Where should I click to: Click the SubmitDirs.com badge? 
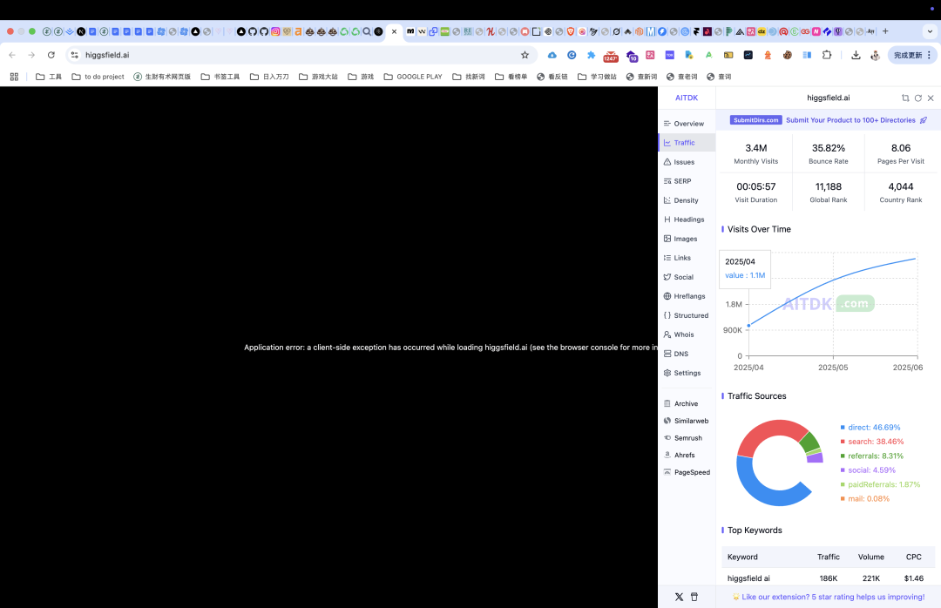[755, 120]
